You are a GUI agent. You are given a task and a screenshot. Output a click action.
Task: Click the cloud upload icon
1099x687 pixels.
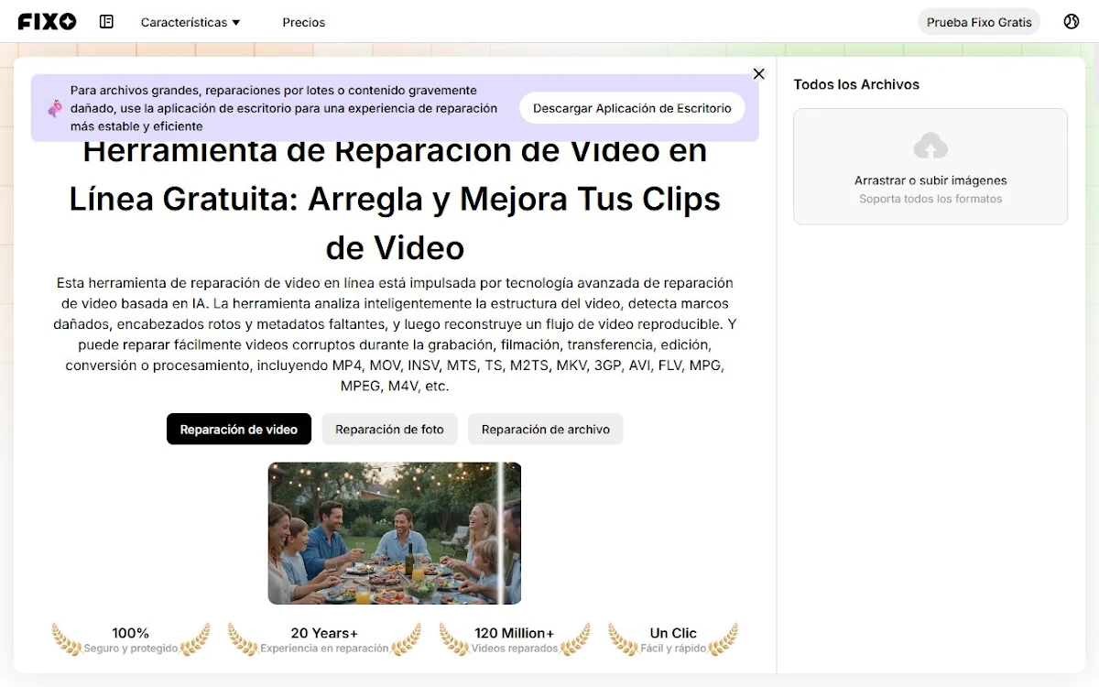pos(930,146)
